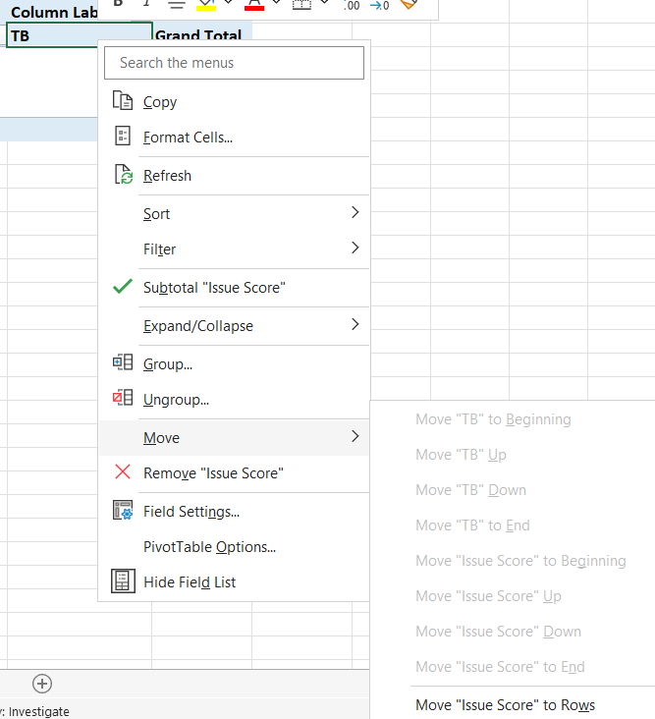Click the Field Settings gear icon
This screenshot has height=719, width=655.
pos(123,510)
